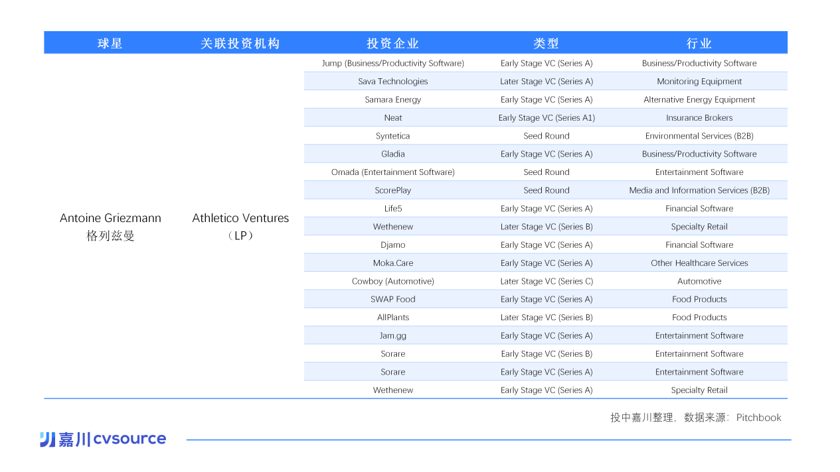Click the Insurance Brokers industry cell
This screenshot has width=840, height=472.
699,118
